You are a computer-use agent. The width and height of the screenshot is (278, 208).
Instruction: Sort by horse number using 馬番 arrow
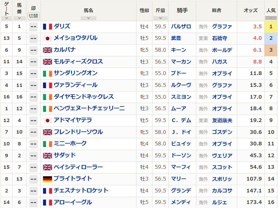click(x=19, y=18)
